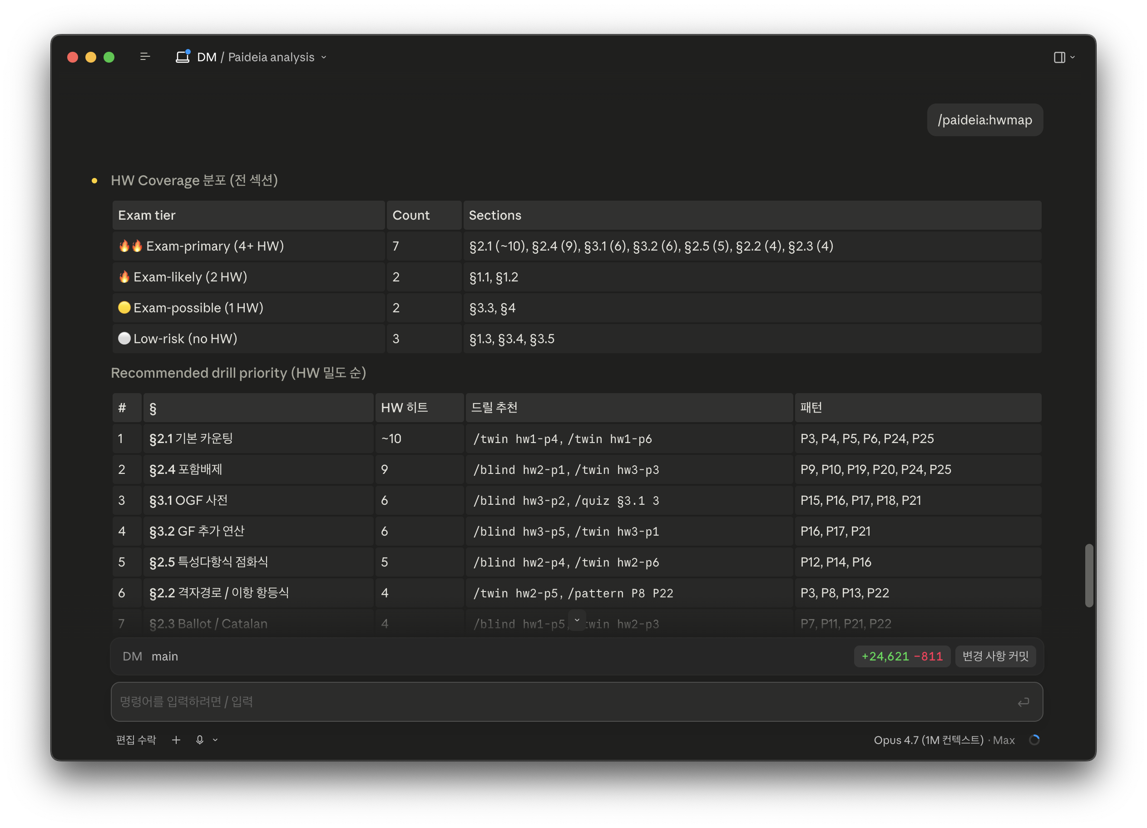Image resolution: width=1147 pixels, height=828 pixels.
Task: Click the 패턴 column header
Action: 918,408
